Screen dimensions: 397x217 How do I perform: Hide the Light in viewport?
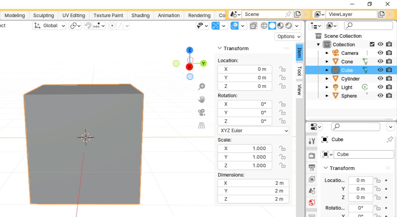tap(380, 87)
